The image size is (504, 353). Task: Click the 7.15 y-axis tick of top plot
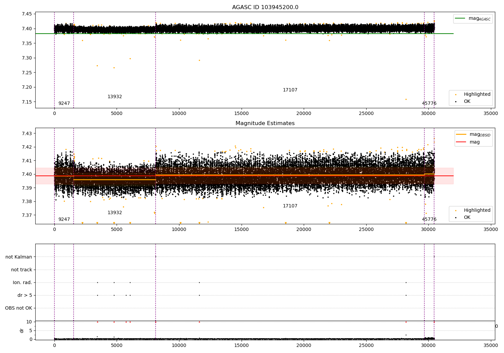point(27,102)
